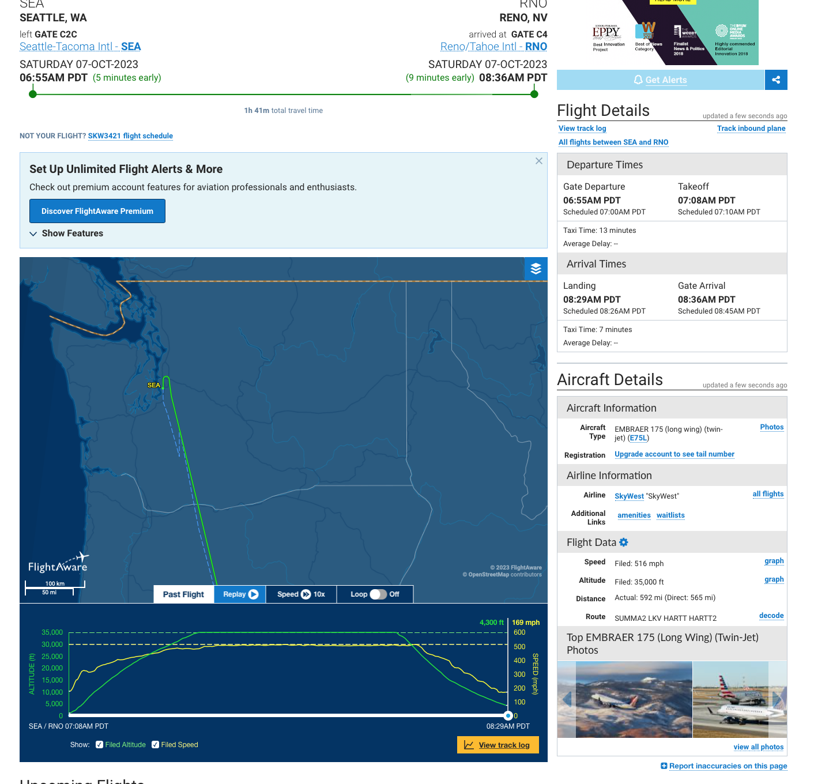This screenshot has height=784, width=814.
Task: Show next aircraft photo arrow
Action: pyautogui.click(x=778, y=699)
